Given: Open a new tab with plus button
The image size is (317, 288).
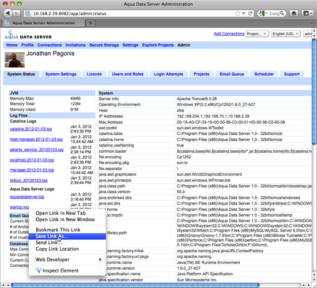Looking at the screenshot, I should pos(90,23).
